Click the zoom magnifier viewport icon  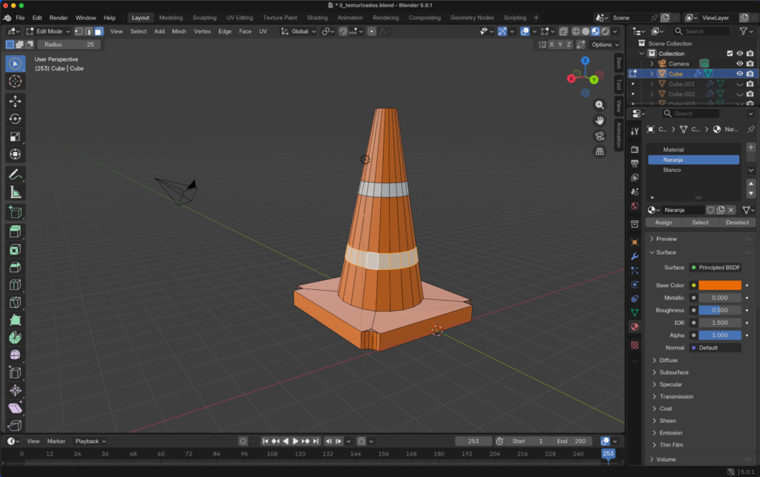coord(600,105)
